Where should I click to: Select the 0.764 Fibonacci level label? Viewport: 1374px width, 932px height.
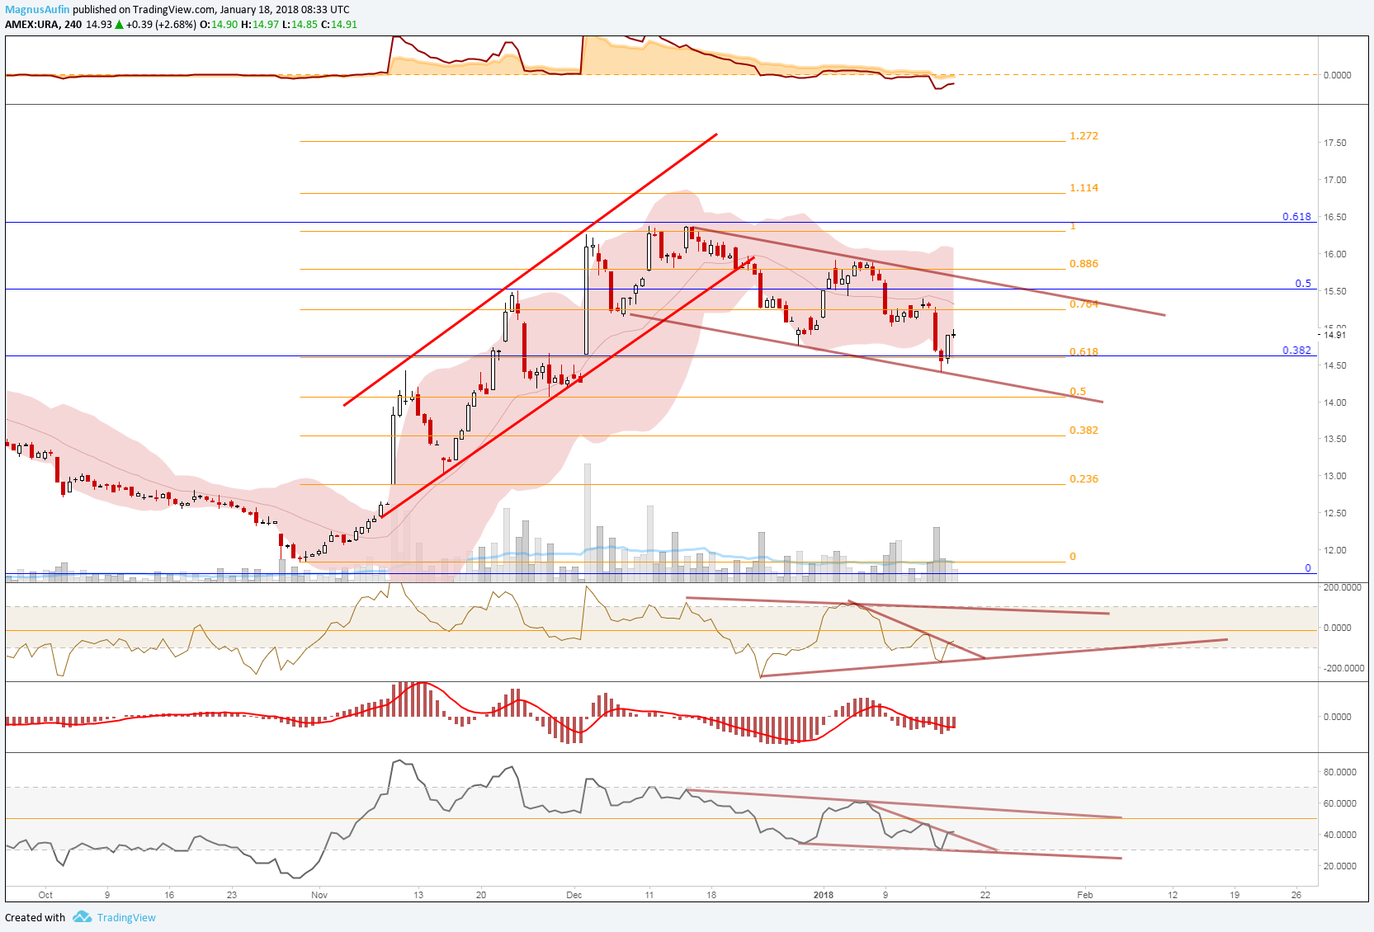tap(1084, 304)
